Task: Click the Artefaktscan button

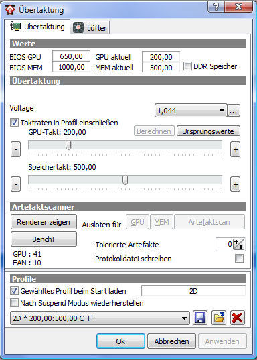Action: pos(209,222)
